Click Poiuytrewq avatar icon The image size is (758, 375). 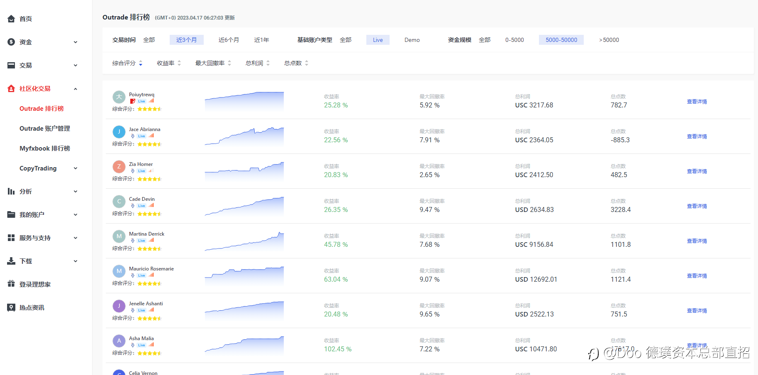coord(119,97)
